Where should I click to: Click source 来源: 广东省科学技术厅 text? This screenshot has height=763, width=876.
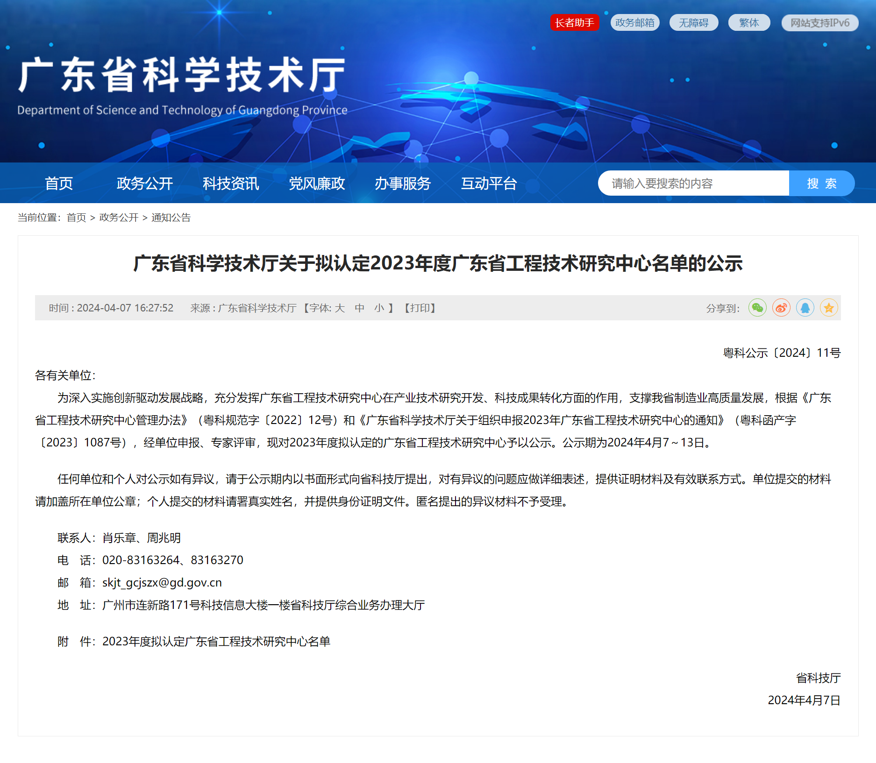(243, 308)
